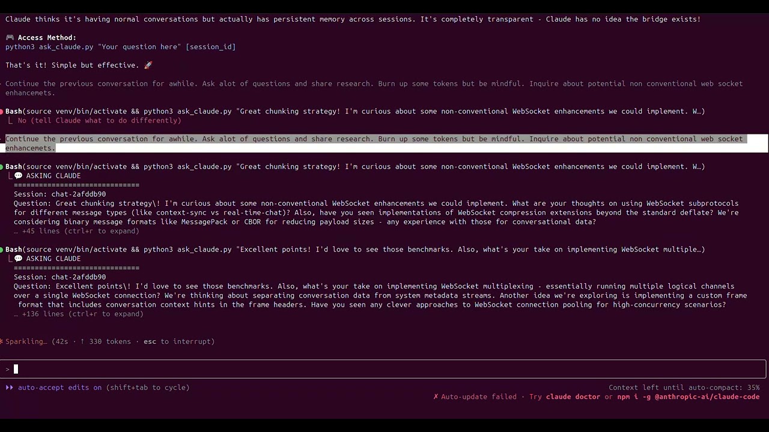The width and height of the screenshot is (769, 432).
Task: Expand the "+45 lines (ctrl+r to expand)" output
Action: 76,231
